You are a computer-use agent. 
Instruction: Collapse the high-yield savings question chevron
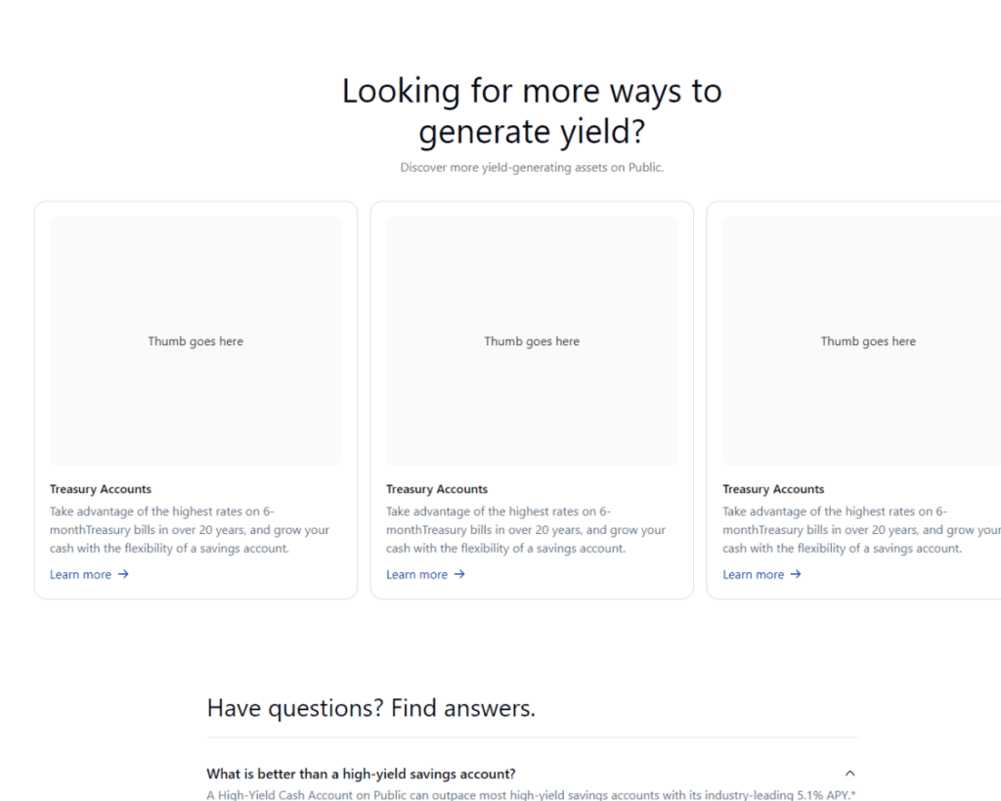click(x=849, y=774)
